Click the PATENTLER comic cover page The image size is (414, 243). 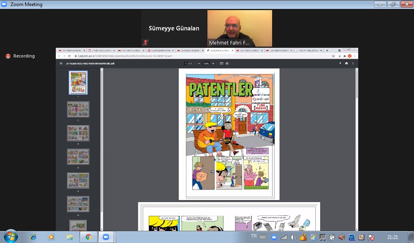pos(229,134)
